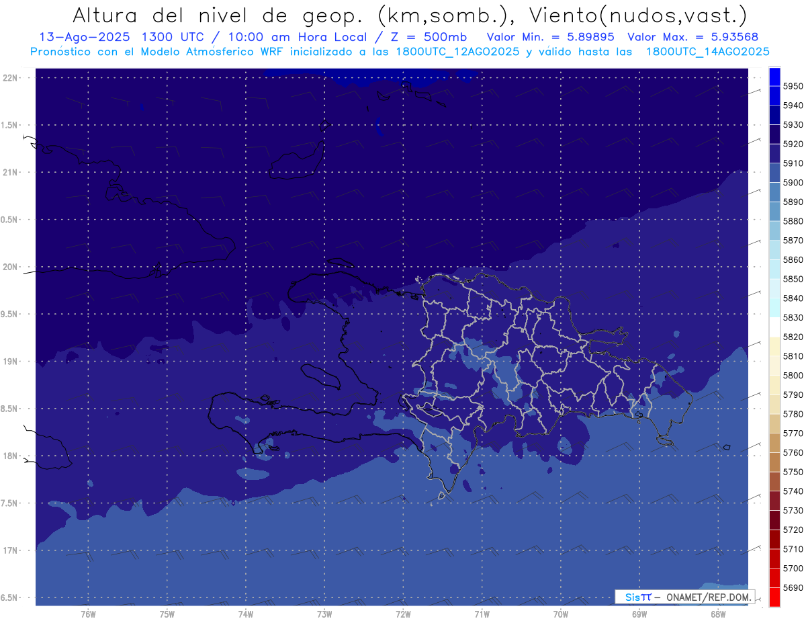Pick the bright red swatch at the legend bottom

click(x=774, y=597)
